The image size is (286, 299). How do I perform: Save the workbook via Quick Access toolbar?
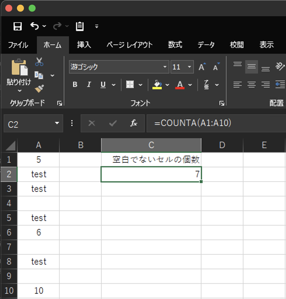(x=18, y=26)
